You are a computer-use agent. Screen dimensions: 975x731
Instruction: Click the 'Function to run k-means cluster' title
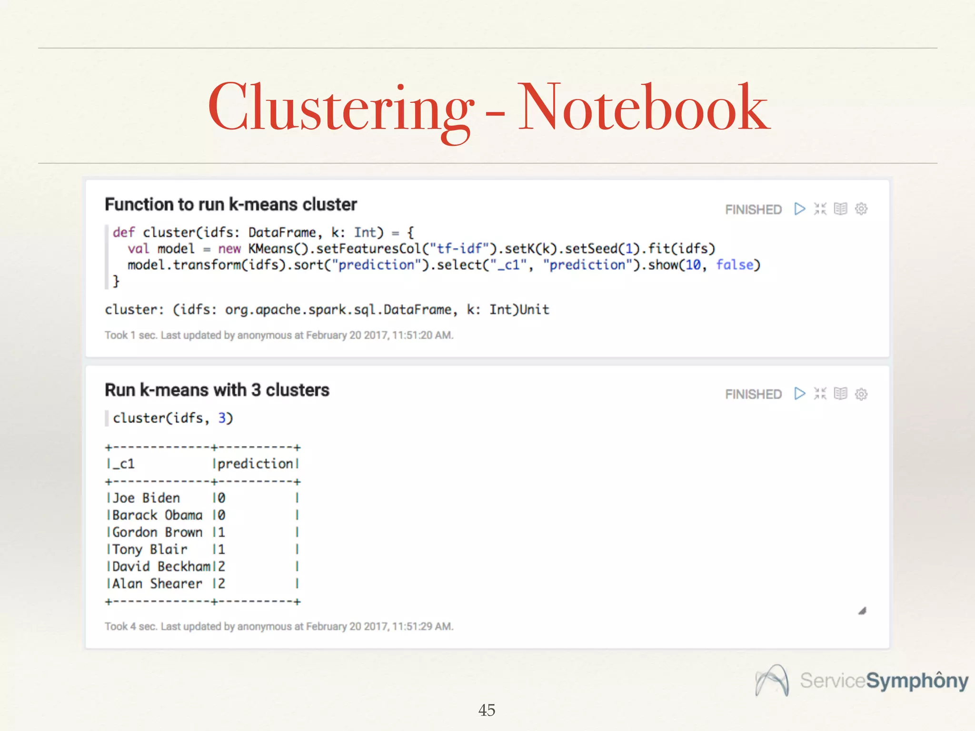point(230,205)
